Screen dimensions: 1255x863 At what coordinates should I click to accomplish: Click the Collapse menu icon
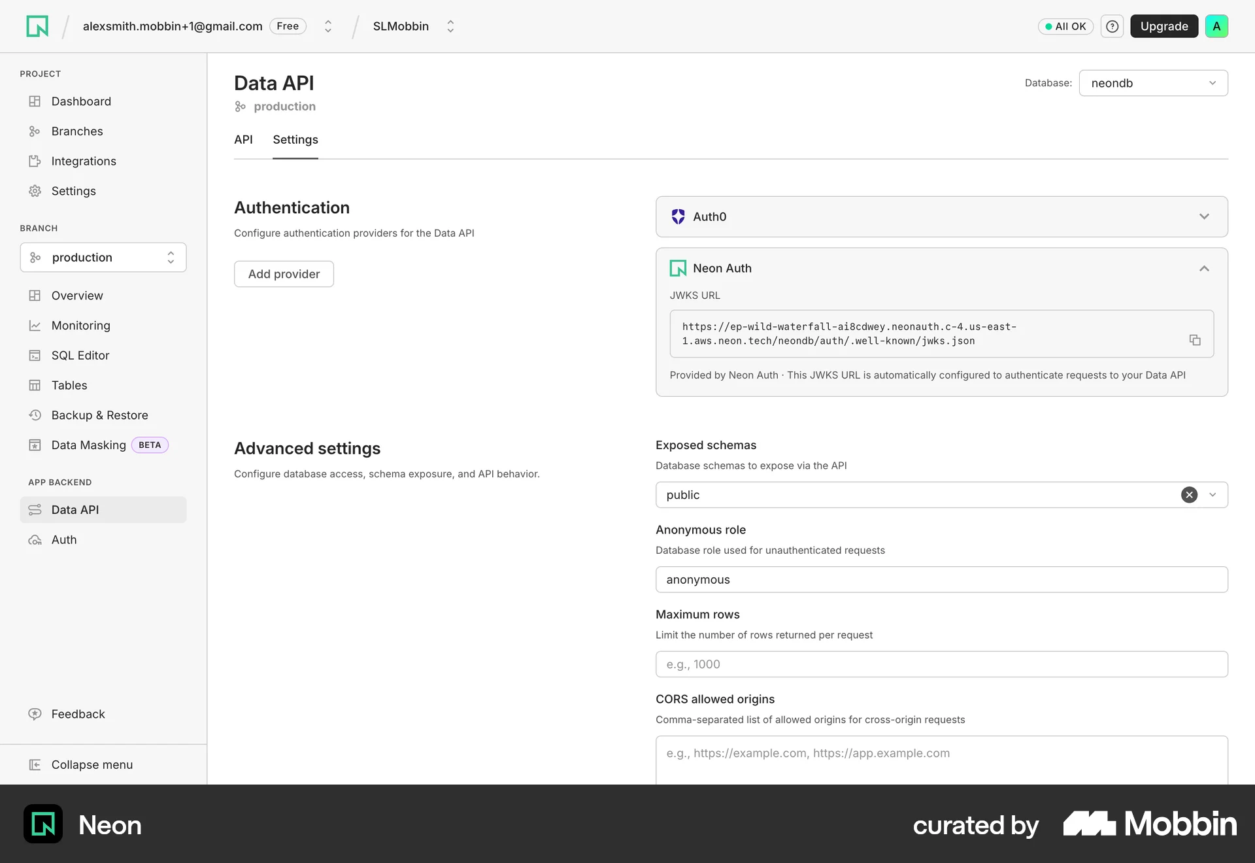tap(35, 765)
